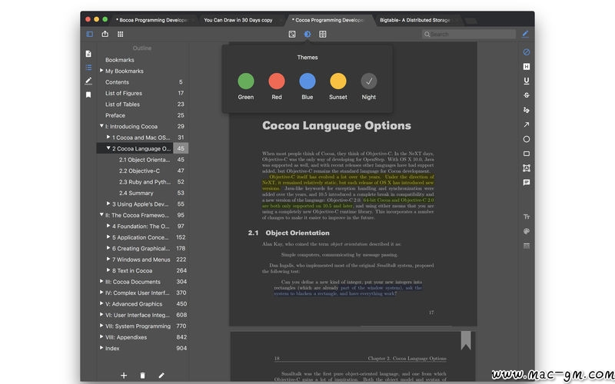This screenshot has width=615, height=384.
Task: Toggle the split view icon
Action: tap(322, 34)
